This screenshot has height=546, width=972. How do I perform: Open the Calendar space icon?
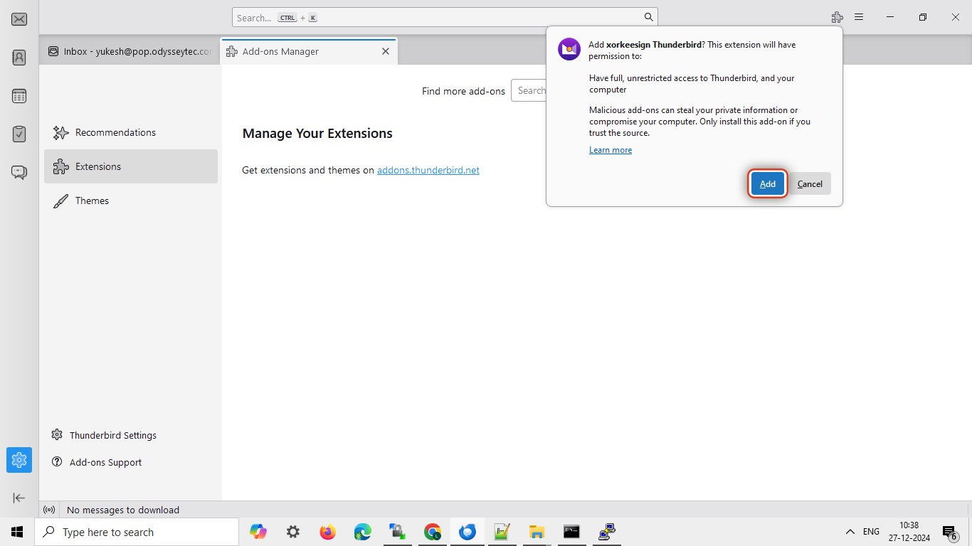(19, 96)
